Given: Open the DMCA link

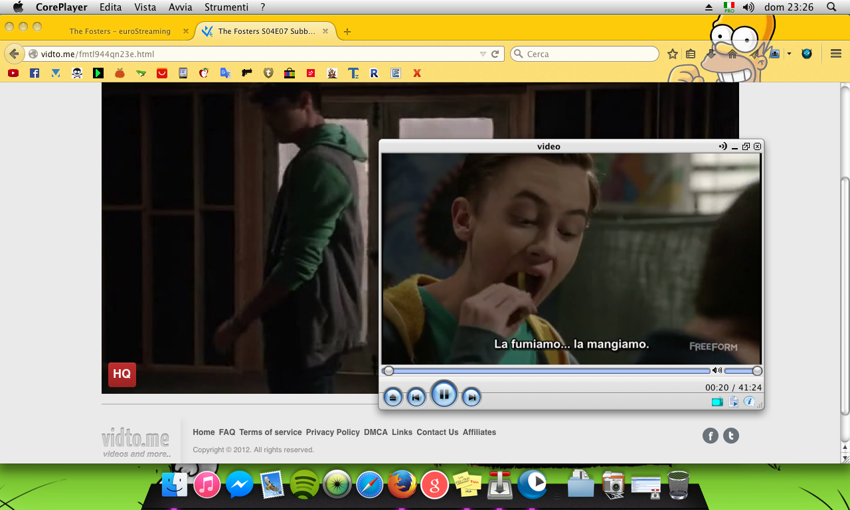Looking at the screenshot, I should tap(376, 432).
